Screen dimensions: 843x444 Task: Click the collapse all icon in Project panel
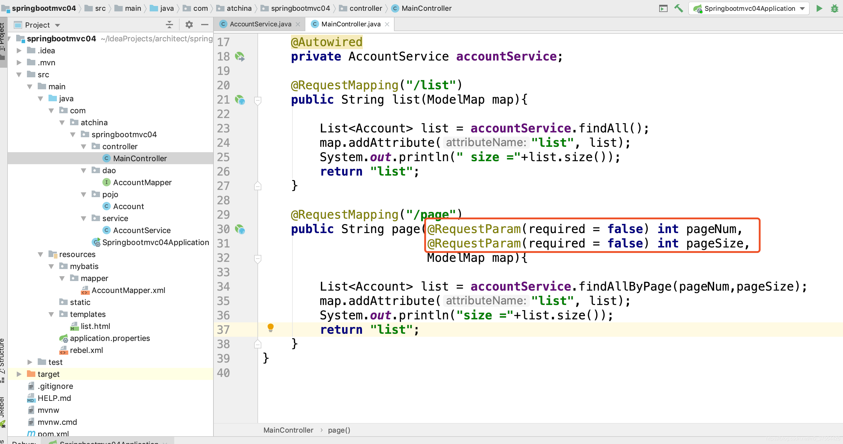click(169, 25)
